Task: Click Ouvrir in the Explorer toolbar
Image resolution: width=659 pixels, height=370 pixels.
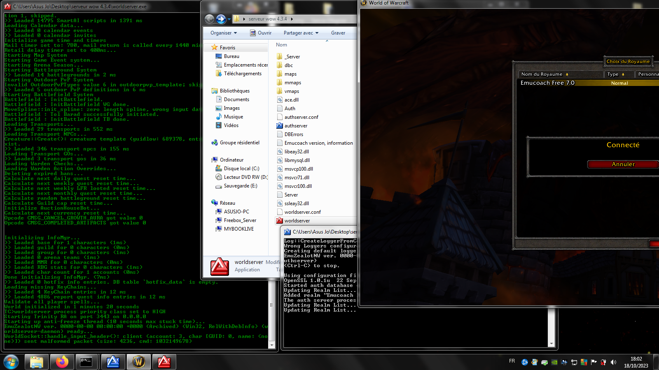Action: (261, 33)
